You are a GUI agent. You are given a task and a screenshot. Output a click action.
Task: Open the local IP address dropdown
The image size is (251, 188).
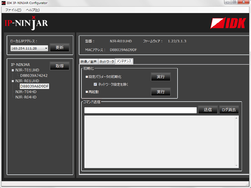click(x=46, y=48)
